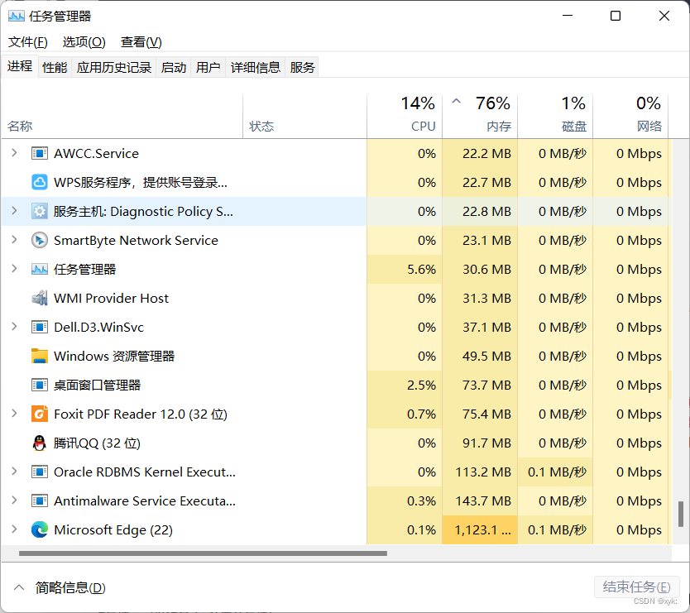Click the 5.6% CPU value cell
690x613 pixels.
pyautogui.click(x=405, y=270)
